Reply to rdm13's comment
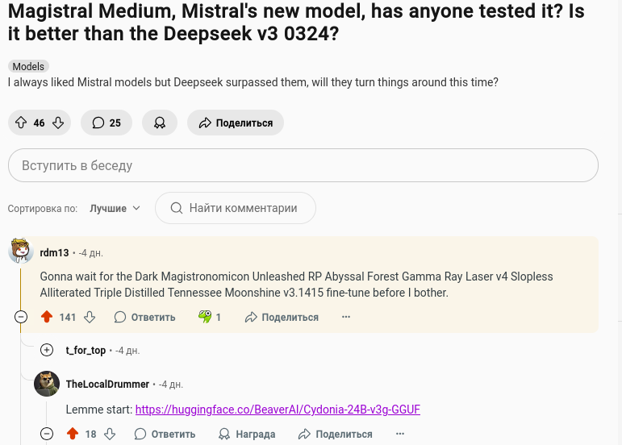Screen dimensions: 622x445 pyautogui.click(x=145, y=317)
